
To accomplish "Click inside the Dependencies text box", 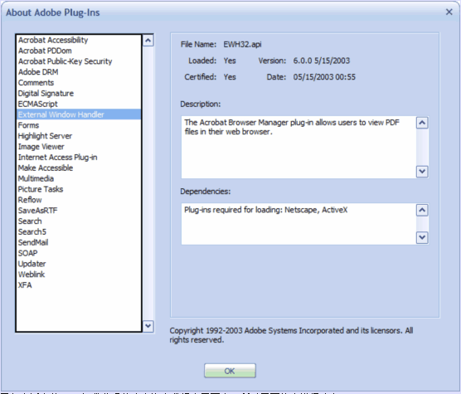I will point(298,224).
